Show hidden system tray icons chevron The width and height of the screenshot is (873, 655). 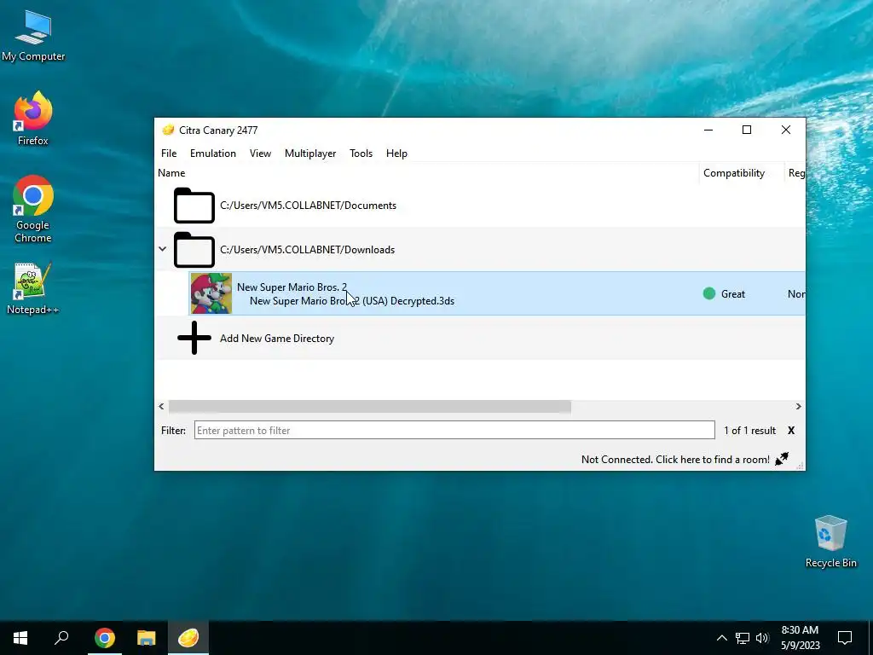click(721, 638)
